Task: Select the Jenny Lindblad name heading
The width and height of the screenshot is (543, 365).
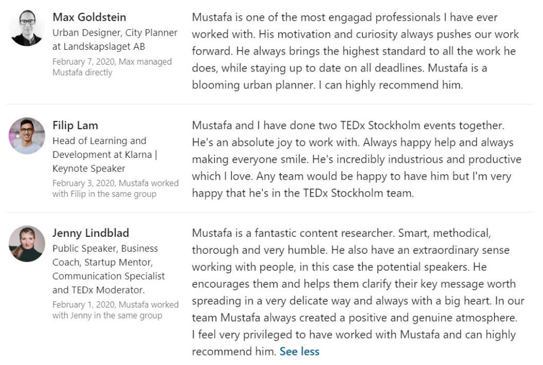Action: point(90,233)
